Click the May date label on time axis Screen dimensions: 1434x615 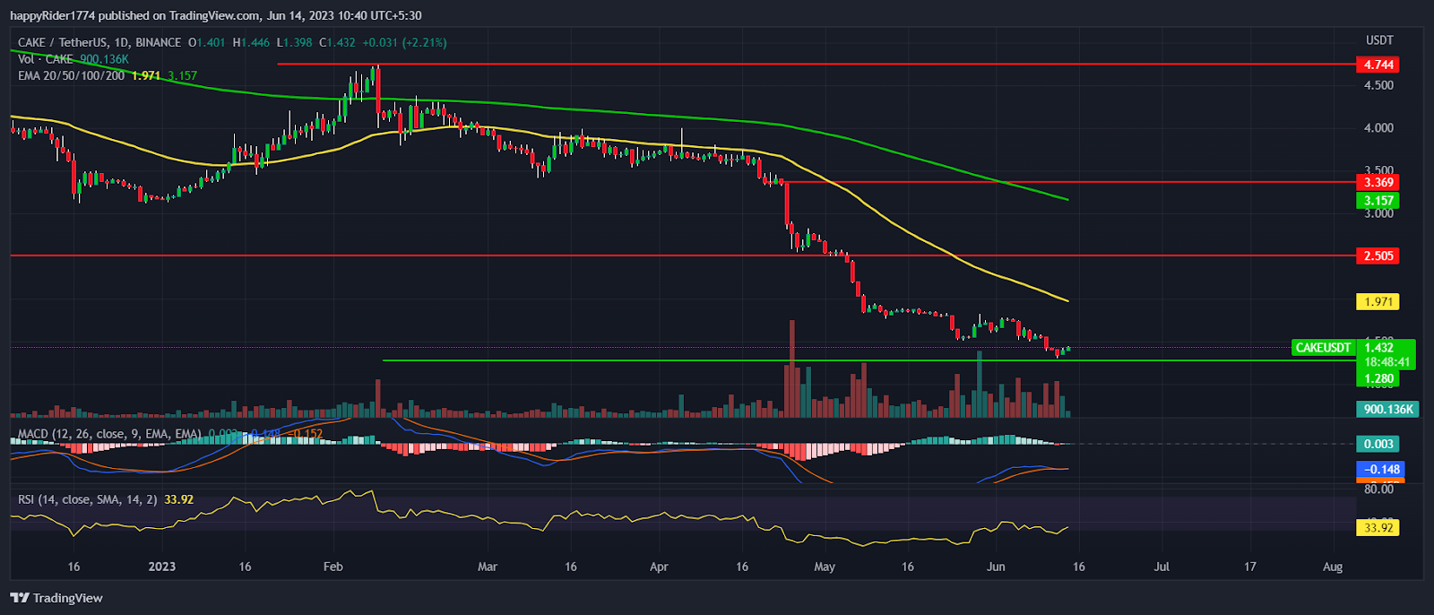825,567
